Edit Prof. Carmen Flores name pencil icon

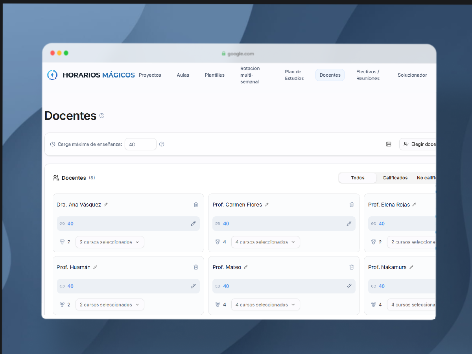(267, 205)
